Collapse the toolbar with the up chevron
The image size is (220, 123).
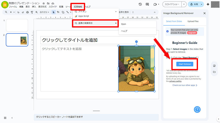tap(155, 12)
